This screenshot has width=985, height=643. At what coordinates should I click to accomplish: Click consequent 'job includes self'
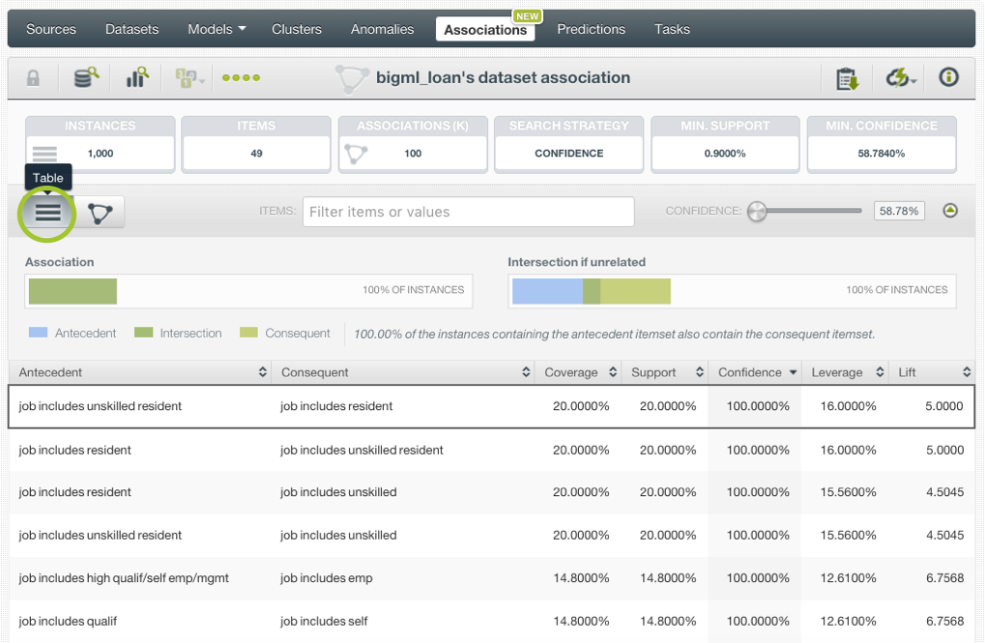324,621
